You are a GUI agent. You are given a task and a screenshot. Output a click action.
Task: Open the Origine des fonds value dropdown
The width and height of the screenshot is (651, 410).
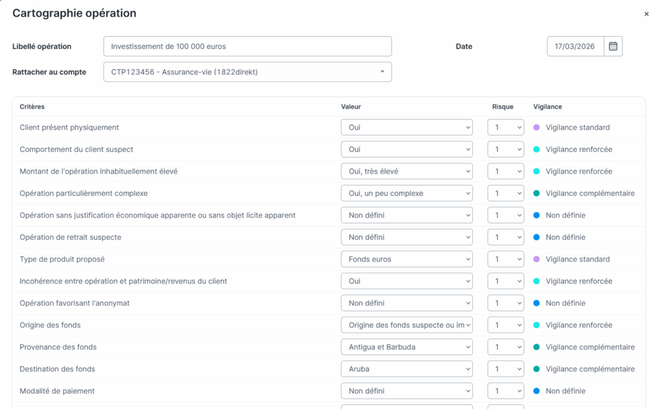pyautogui.click(x=407, y=325)
